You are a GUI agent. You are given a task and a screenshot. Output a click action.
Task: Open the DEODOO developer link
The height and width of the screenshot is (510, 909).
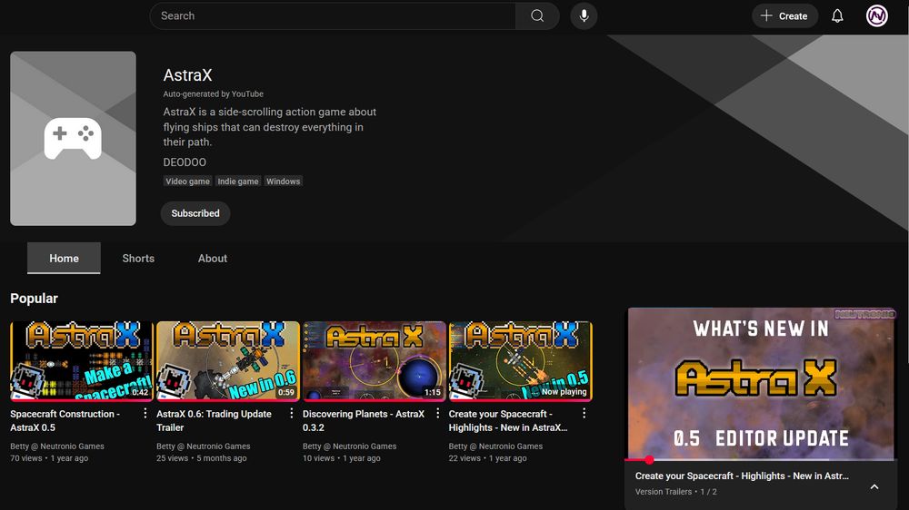pyautogui.click(x=185, y=162)
